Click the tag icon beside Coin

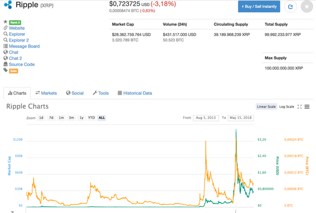pos(6,70)
